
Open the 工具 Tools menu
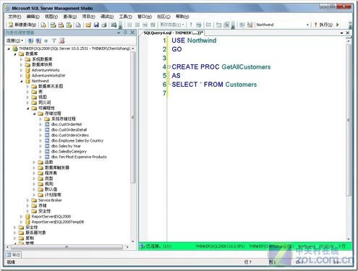click(x=125, y=17)
